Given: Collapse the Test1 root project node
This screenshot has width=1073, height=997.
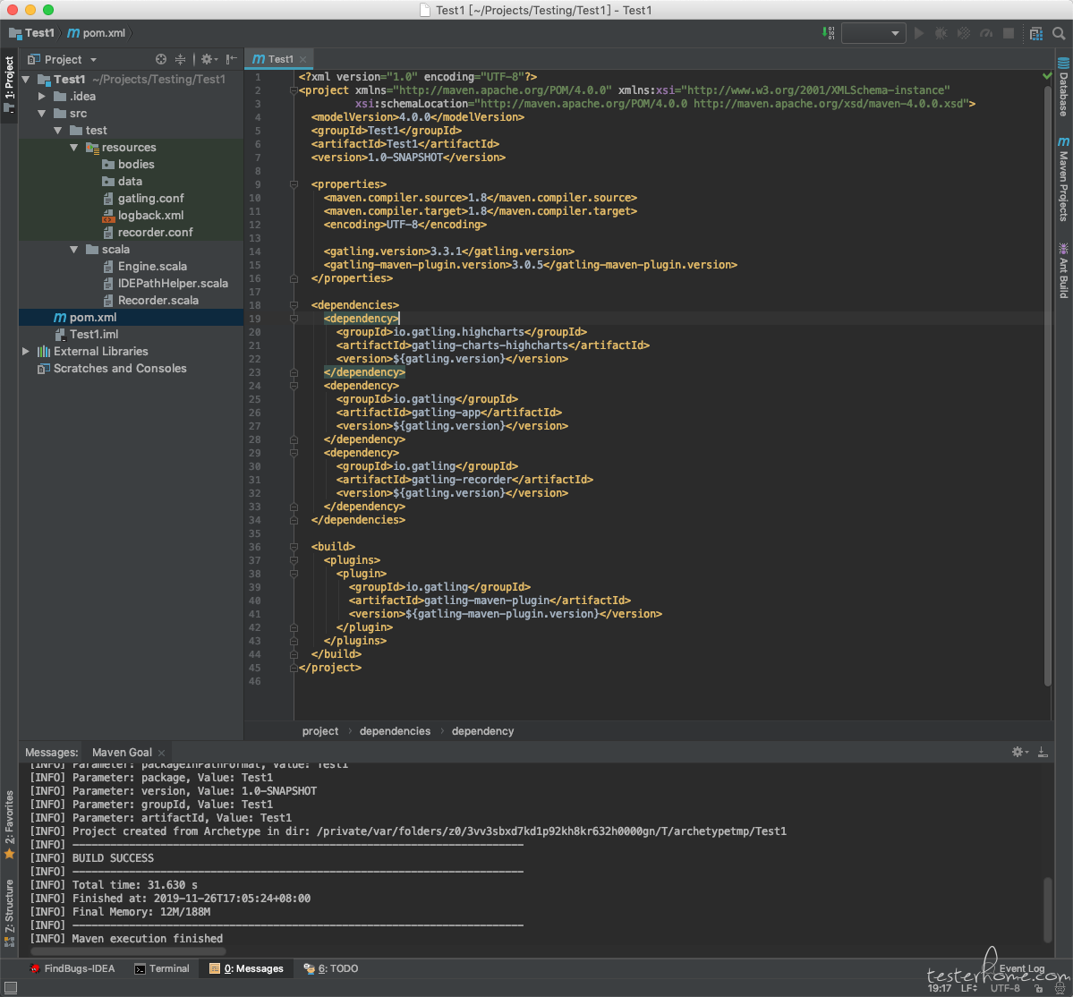Looking at the screenshot, I should pyautogui.click(x=26, y=80).
